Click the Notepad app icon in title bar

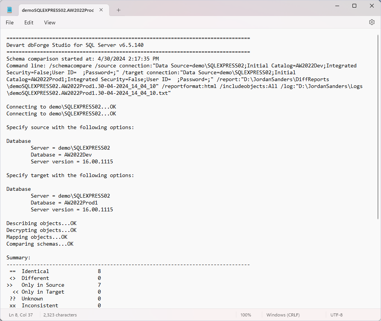10,10
